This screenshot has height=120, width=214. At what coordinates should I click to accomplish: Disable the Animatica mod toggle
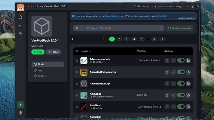coord(181,95)
